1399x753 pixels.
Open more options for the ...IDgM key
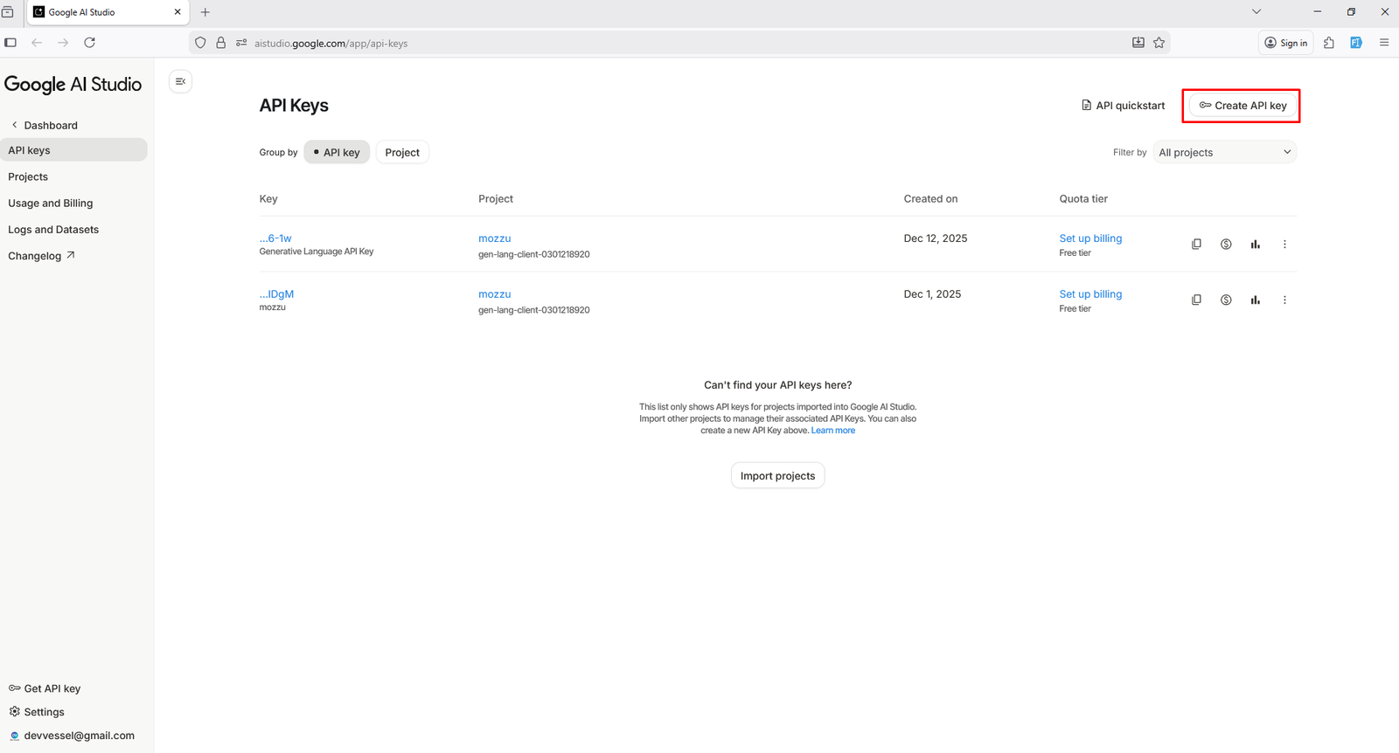click(1284, 300)
